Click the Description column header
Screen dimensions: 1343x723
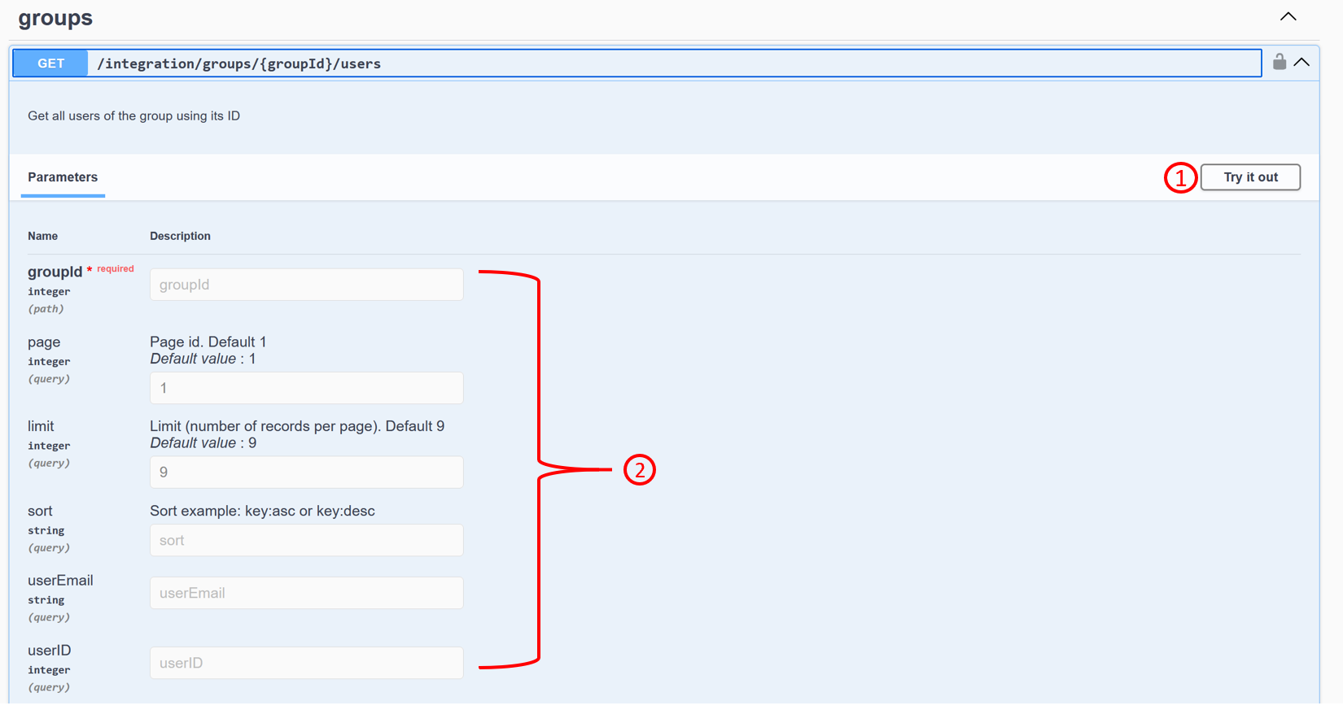pyautogui.click(x=180, y=237)
